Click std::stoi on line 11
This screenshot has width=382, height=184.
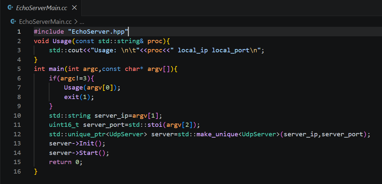coord(145,125)
